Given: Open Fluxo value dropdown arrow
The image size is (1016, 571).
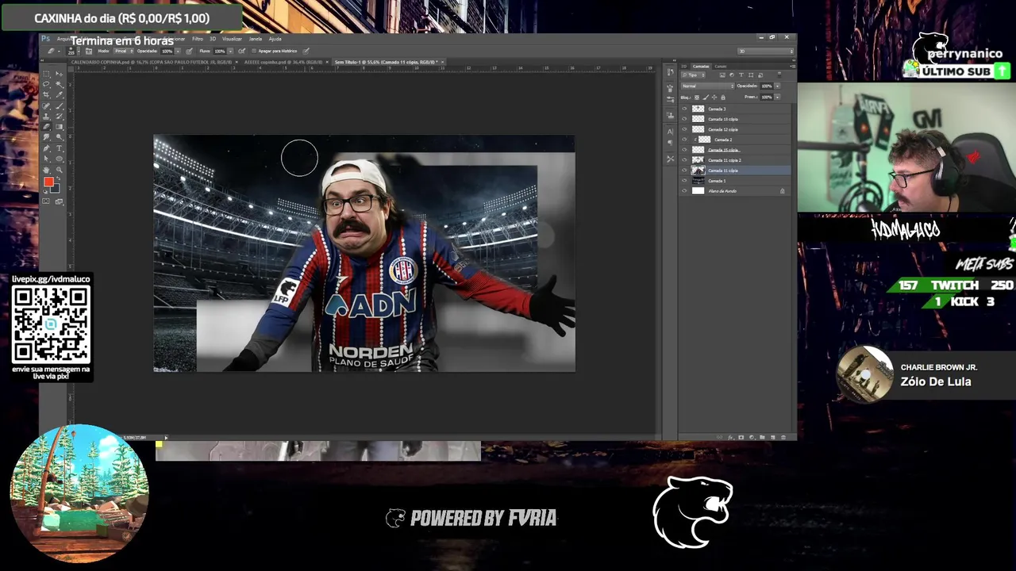Looking at the screenshot, I should tap(230, 51).
